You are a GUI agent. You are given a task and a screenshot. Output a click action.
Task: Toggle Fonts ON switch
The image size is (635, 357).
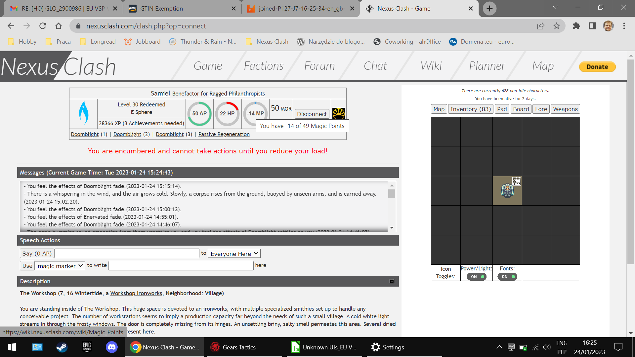507,277
